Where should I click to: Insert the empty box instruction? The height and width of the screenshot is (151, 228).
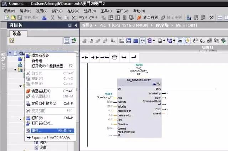pyautogui.click(x=114, y=58)
